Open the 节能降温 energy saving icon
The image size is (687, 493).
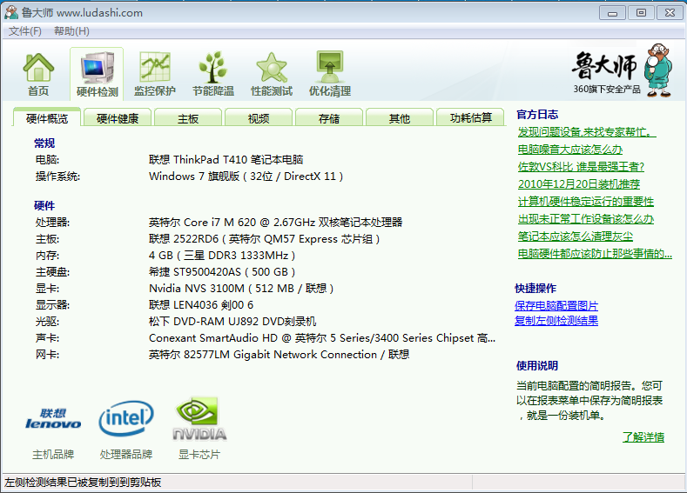coord(213,74)
